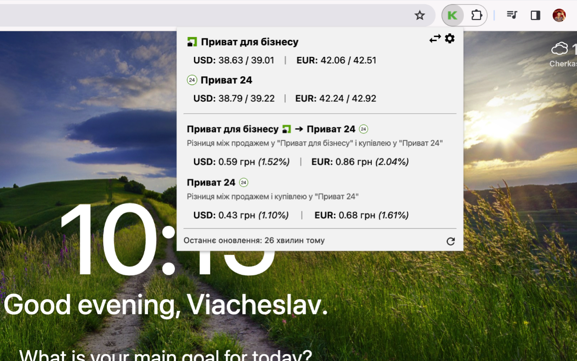
Task: Select the USD 38.63 / 39.01 rate
Action: point(234,60)
